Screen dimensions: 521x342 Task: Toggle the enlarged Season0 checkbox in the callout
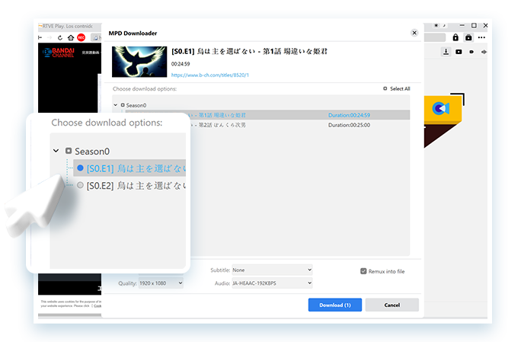coord(69,151)
